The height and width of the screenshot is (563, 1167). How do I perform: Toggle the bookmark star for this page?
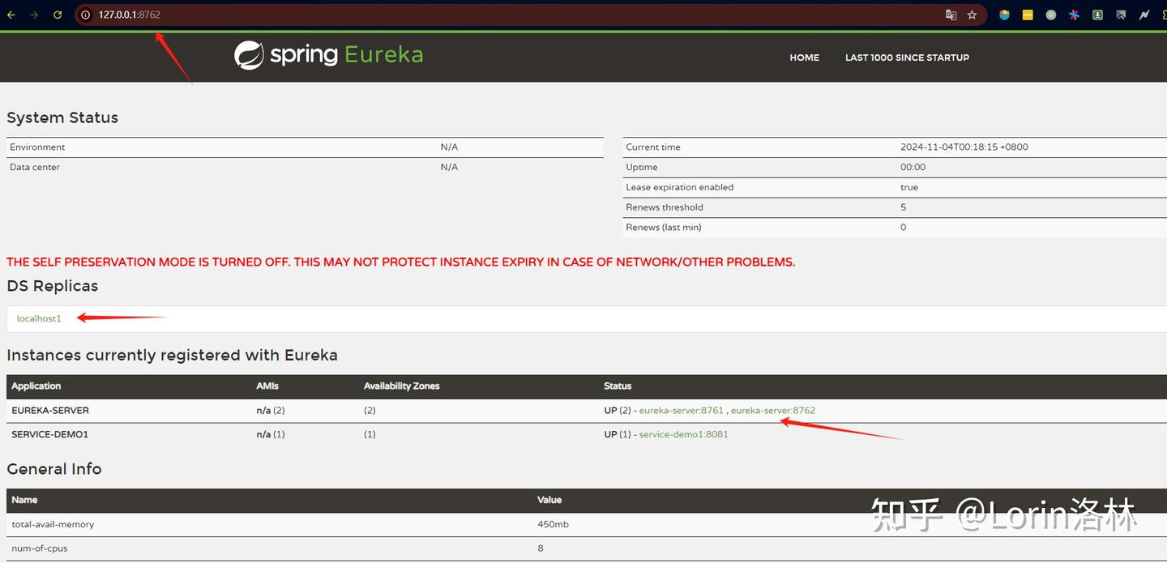click(x=972, y=14)
